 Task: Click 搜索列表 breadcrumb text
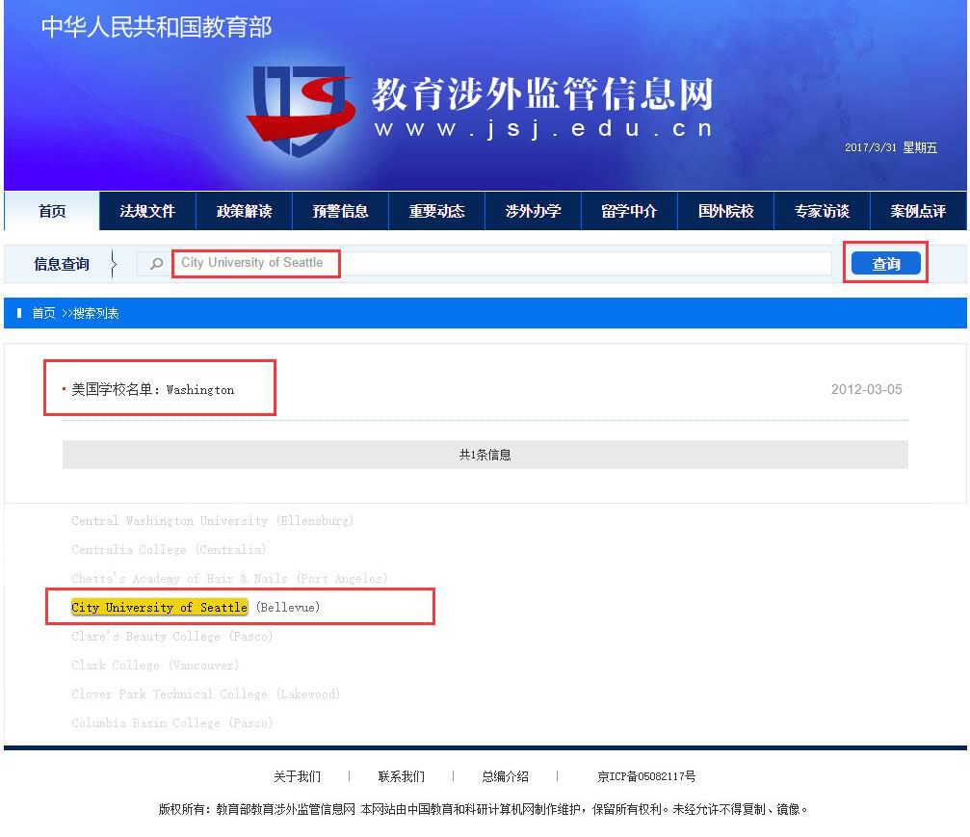pyautogui.click(x=96, y=313)
